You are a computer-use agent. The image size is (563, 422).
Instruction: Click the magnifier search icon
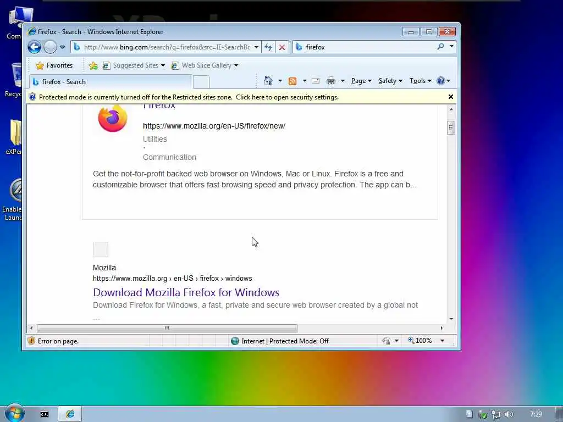tap(440, 47)
